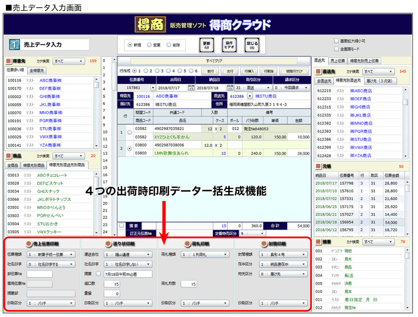Viewport: 418px width, 317px height.
Task: Click the 売上伝票印刷 round indicator
Action: 29,244
